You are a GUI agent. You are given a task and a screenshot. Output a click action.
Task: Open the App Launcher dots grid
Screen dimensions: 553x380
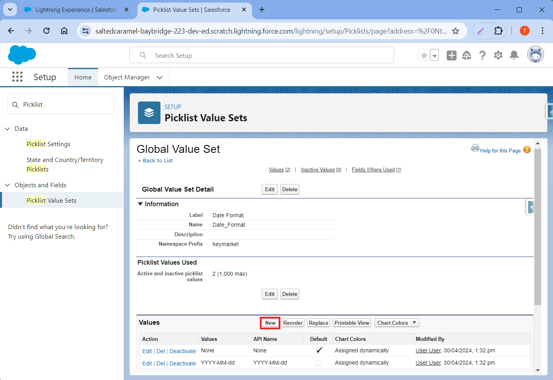(x=17, y=77)
